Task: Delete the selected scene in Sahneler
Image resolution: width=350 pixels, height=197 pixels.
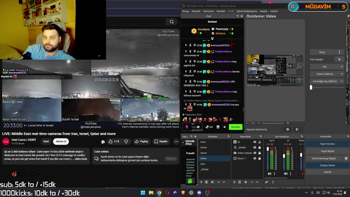Action: tap(206, 182)
